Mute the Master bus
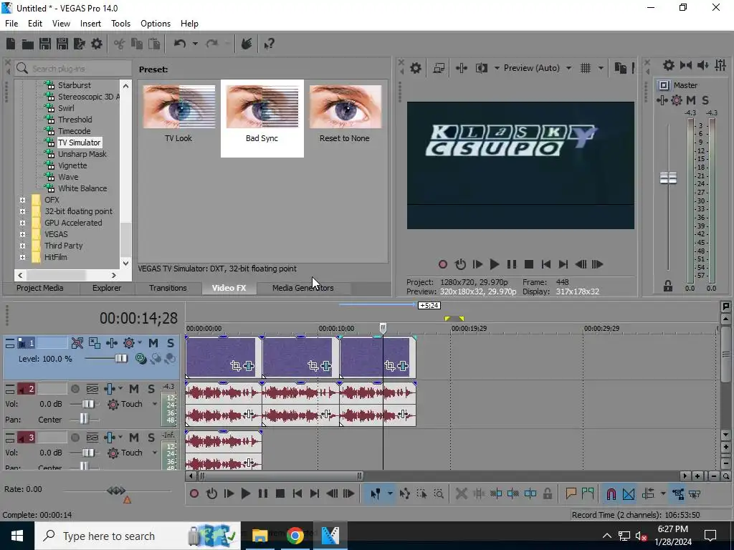Screen dimensions: 734x550 [x=691, y=100]
